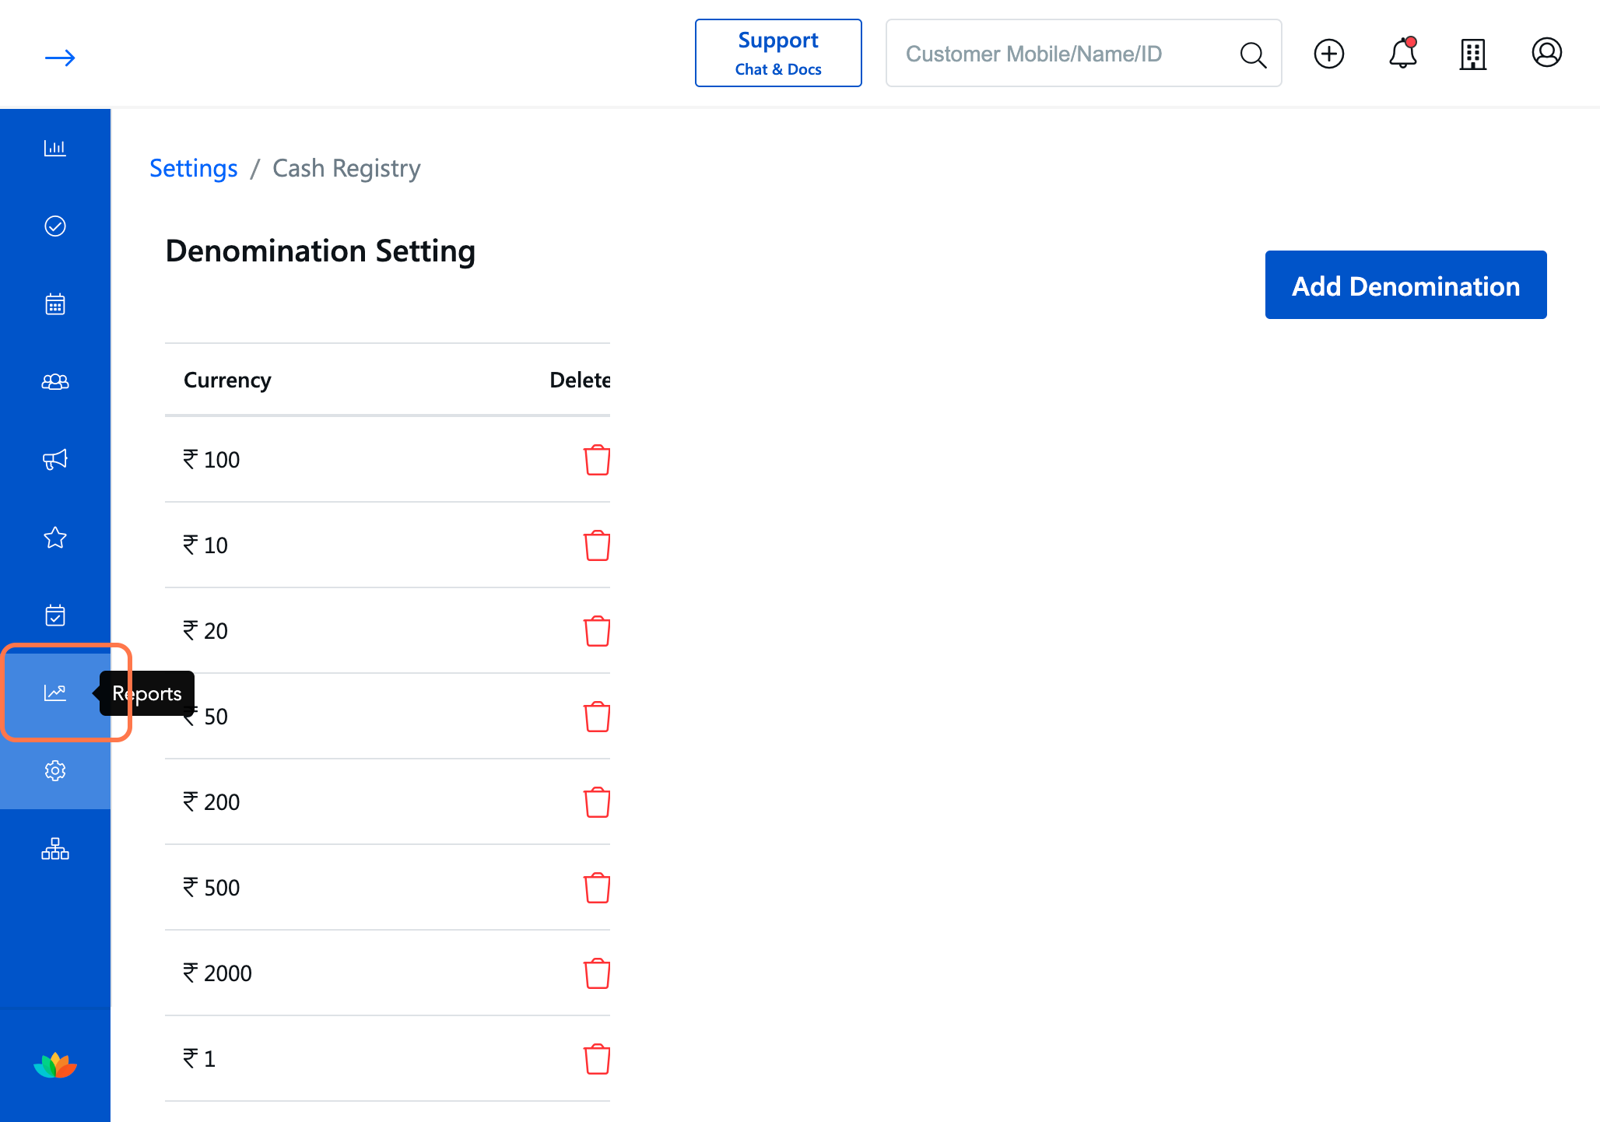
Task: Open Reports from the sidebar
Action: (55, 692)
